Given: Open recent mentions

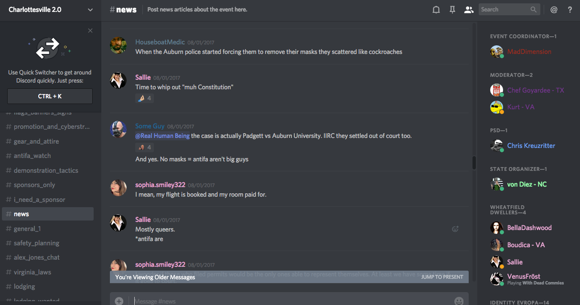Looking at the screenshot, I should pyautogui.click(x=554, y=10).
